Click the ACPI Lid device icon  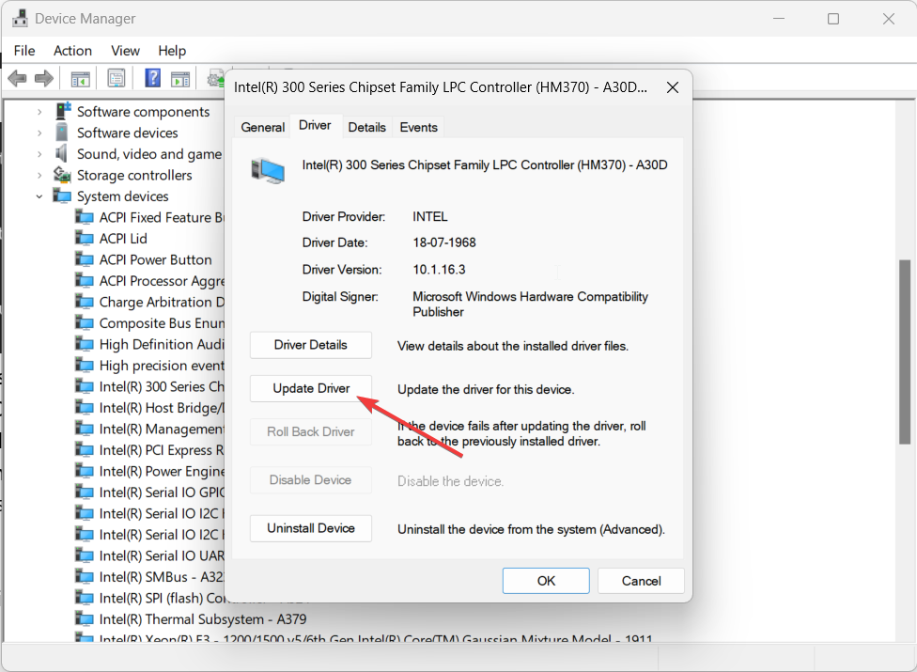[x=85, y=239]
